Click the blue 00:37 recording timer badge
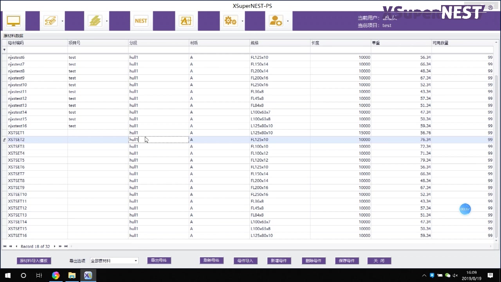 [x=465, y=209]
